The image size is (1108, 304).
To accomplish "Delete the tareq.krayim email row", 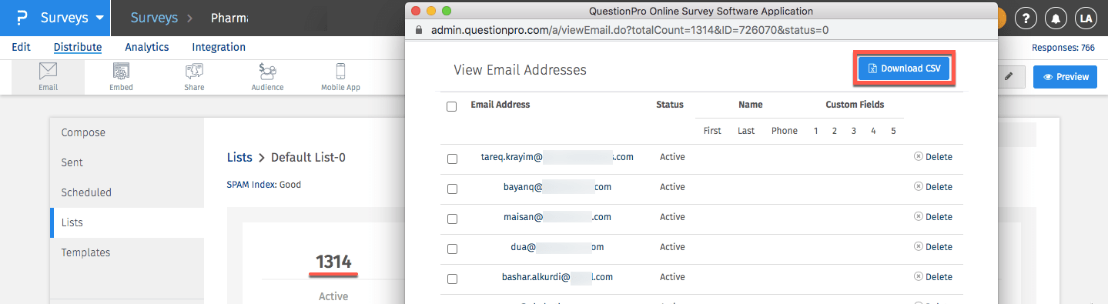I will click(932, 157).
